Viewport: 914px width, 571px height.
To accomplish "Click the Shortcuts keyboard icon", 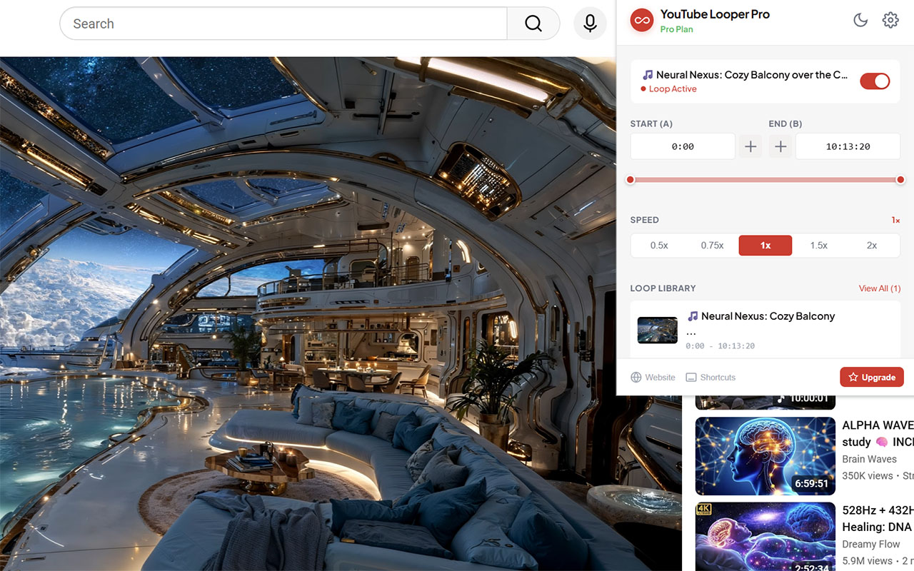I will coord(691,378).
